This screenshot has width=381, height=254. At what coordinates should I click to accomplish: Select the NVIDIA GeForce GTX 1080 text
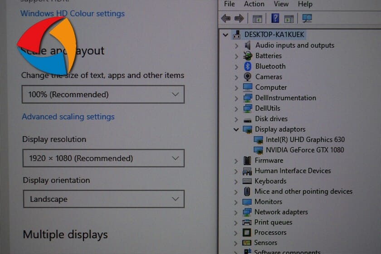click(x=305, y=150)
